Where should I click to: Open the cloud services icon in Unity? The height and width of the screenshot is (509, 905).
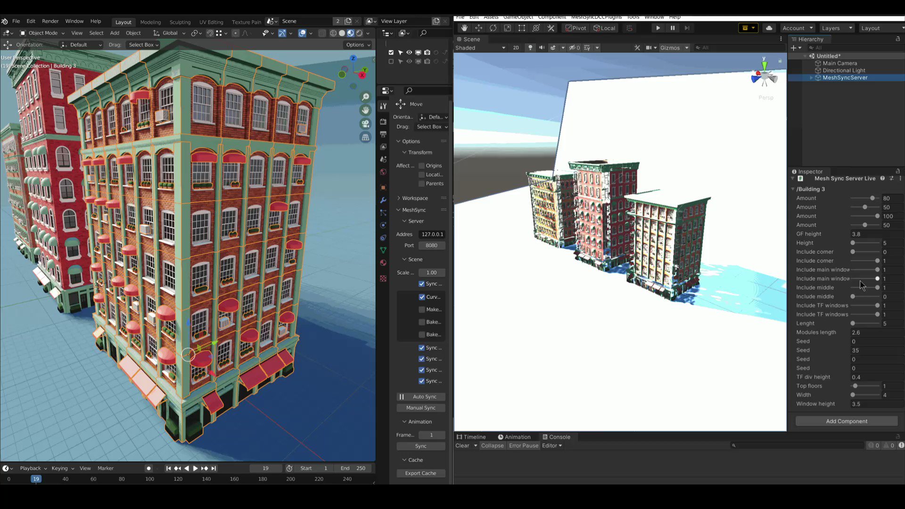[769, 28]
